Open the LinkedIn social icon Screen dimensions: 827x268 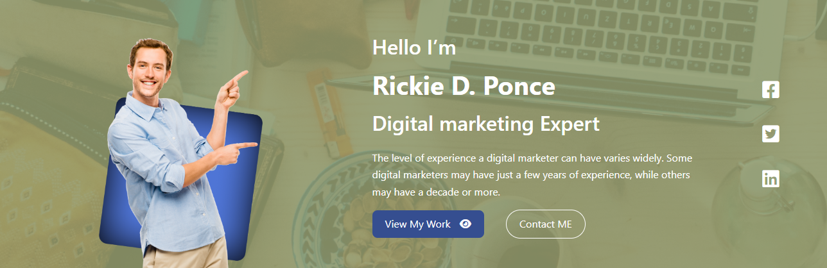[x=770, y=179]
